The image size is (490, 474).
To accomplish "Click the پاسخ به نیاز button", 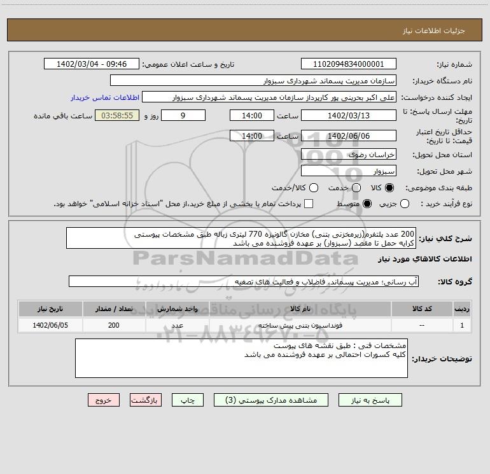I will point(370,400).
